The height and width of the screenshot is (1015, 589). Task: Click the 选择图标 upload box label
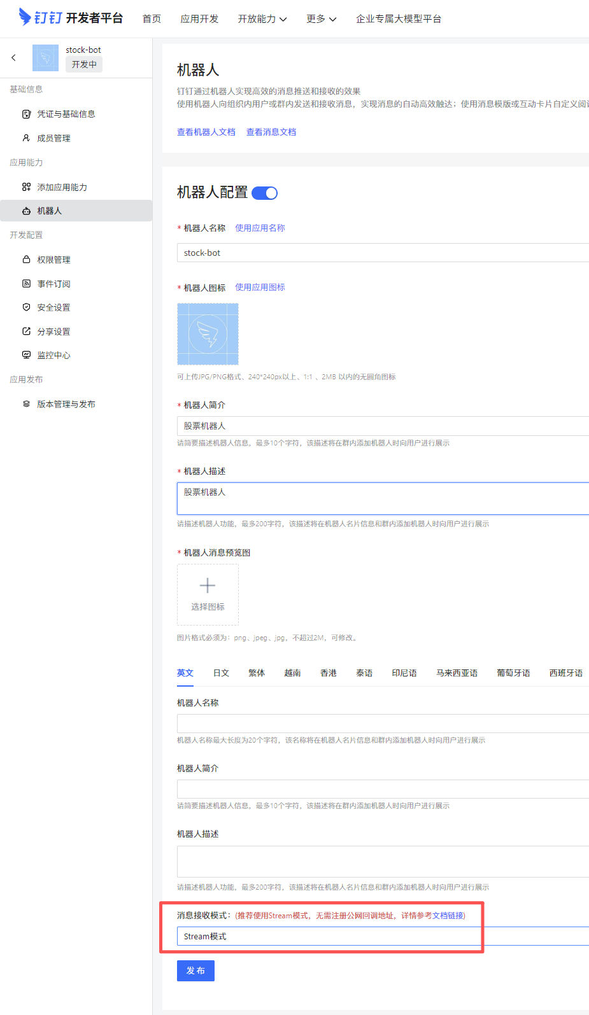(208, 607)
